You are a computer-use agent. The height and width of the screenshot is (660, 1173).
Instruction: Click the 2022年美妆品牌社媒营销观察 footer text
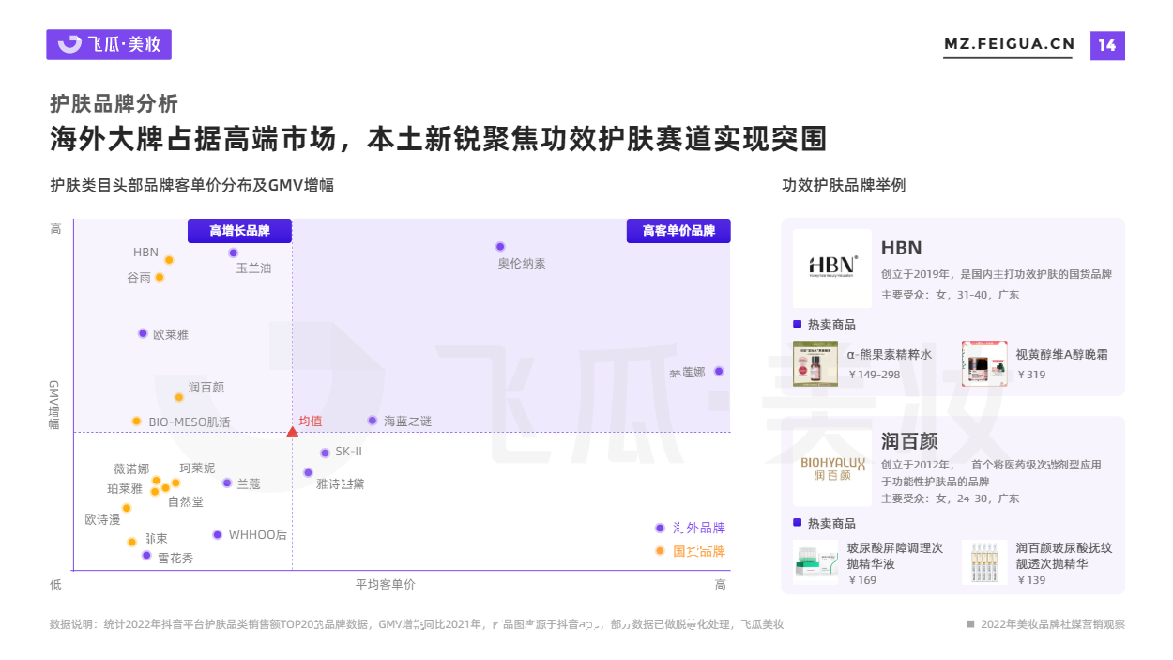coord(1052,624)
